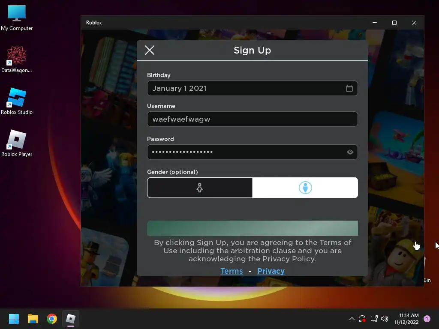Show password using the eye icon
Viewport: 439px width, 329px height.
coord(350,152)
